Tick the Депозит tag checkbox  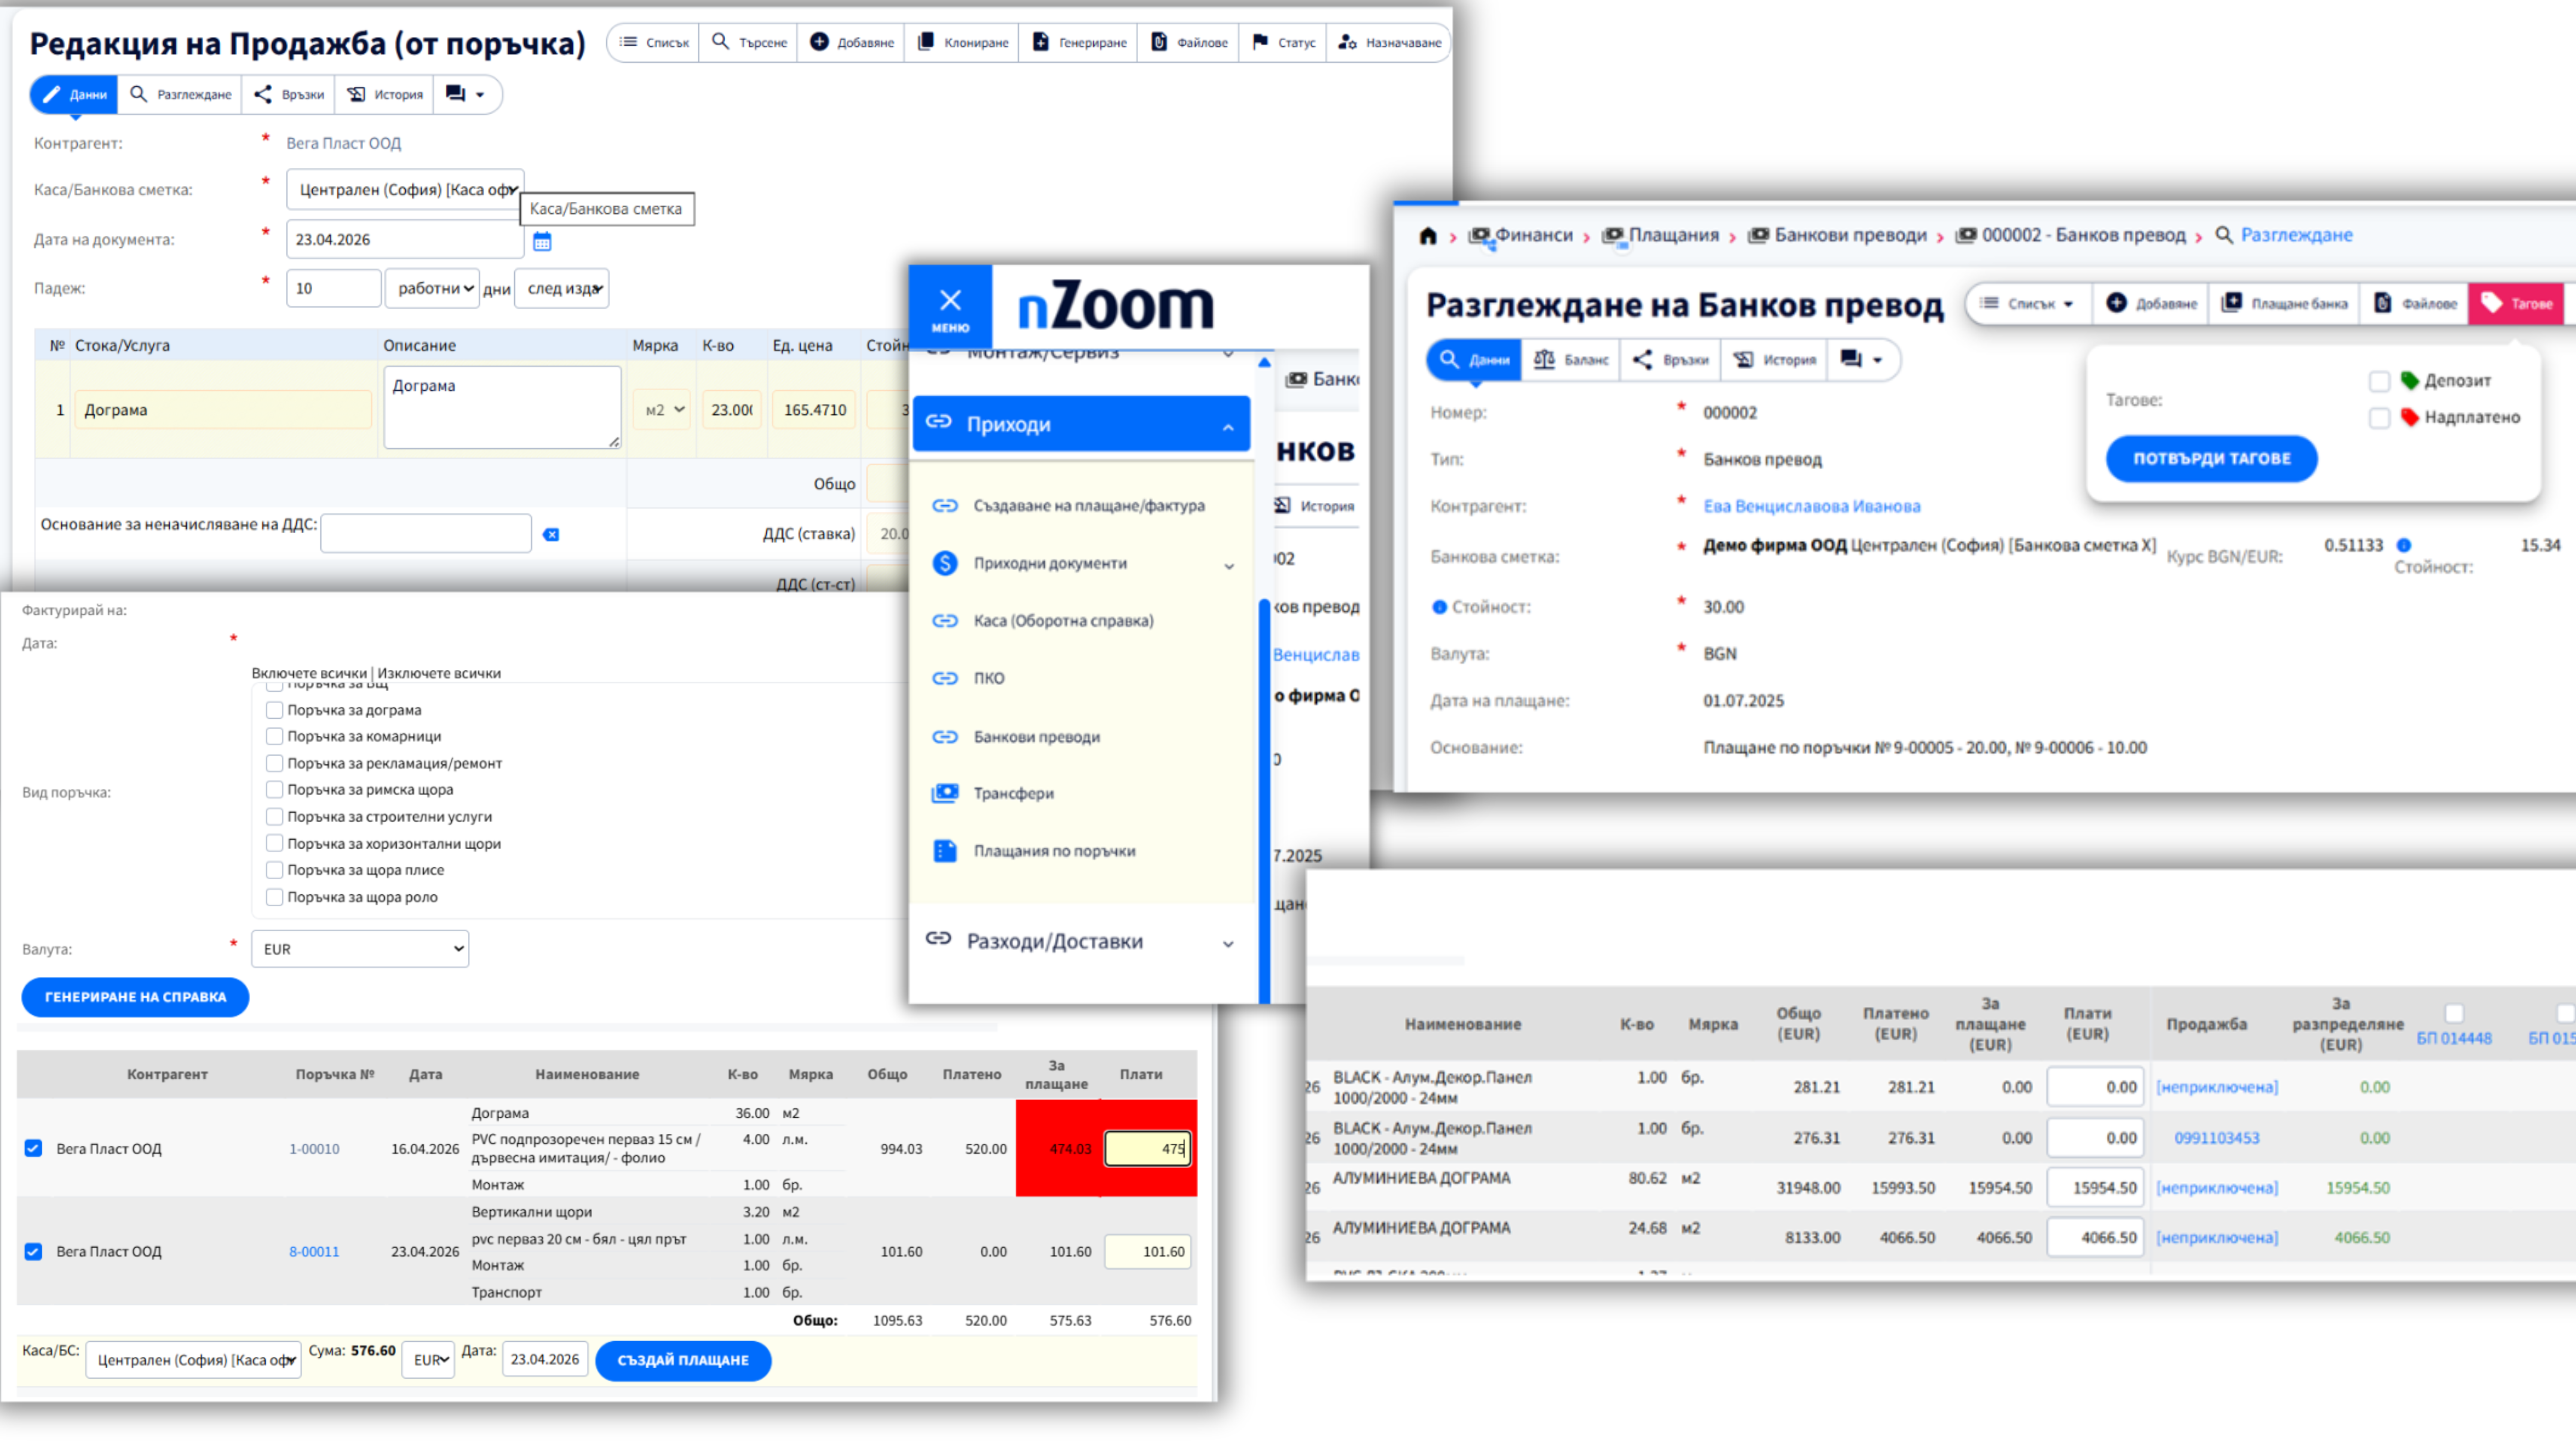[2379, 381]
